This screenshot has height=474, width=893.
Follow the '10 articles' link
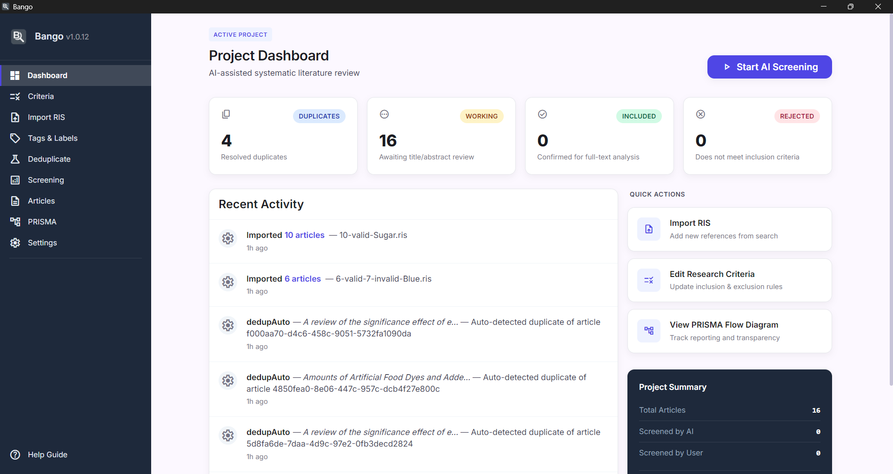coord(305,235)
